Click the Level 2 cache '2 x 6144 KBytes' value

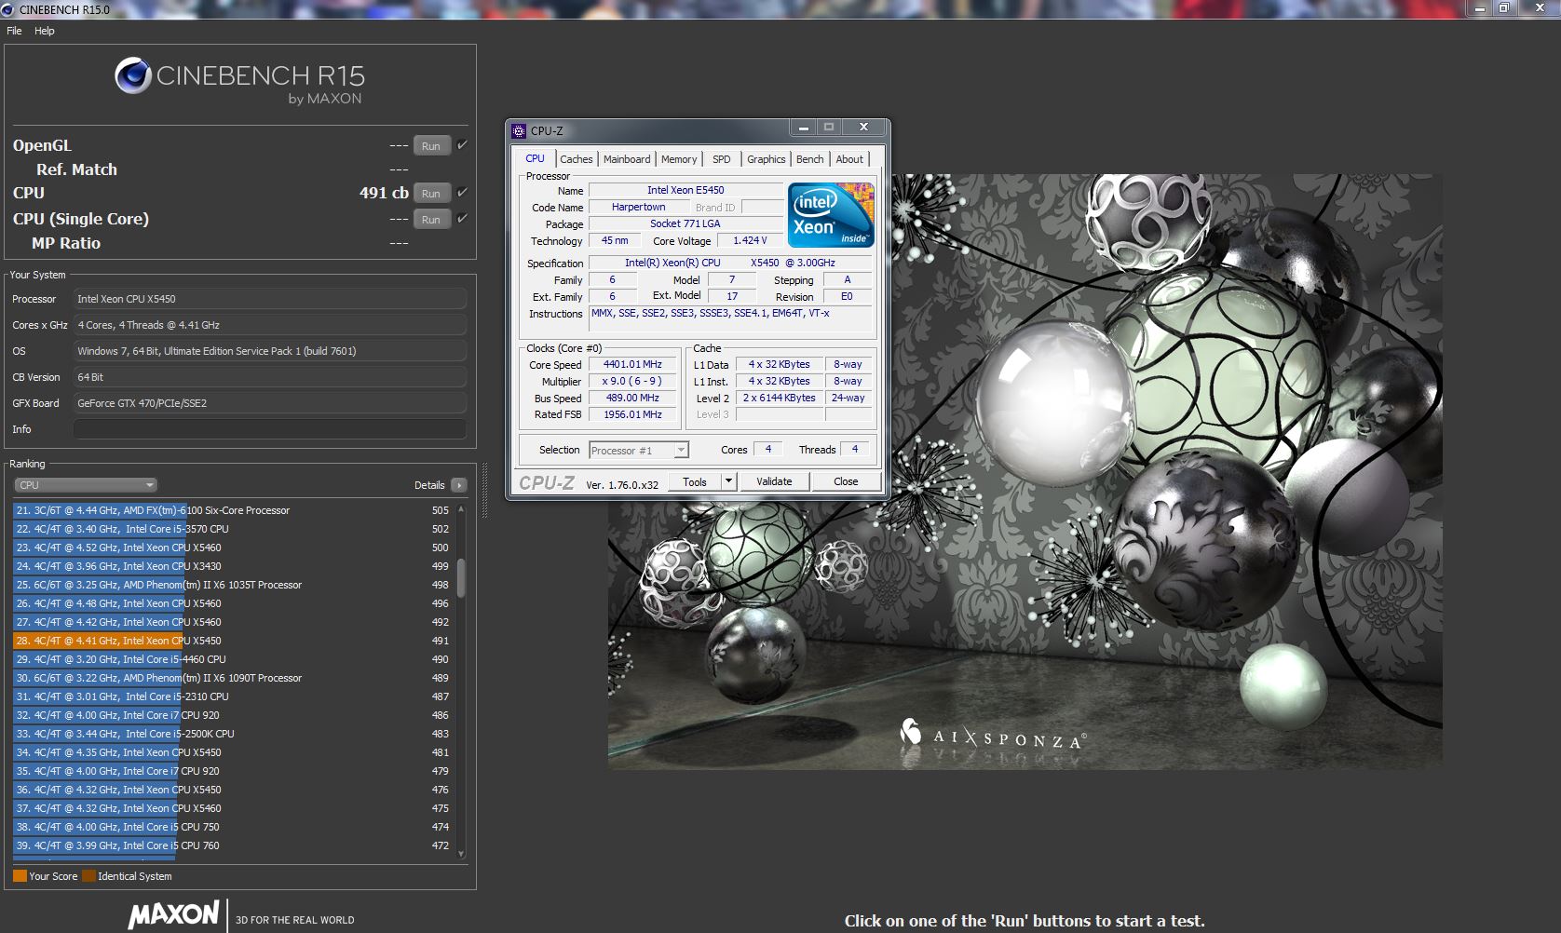click(x=779, y=398)
